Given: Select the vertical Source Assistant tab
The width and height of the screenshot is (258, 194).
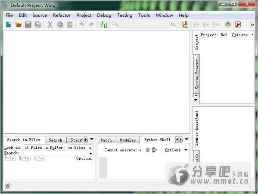Looking at the screenshot, I should [x=196, y=128].
